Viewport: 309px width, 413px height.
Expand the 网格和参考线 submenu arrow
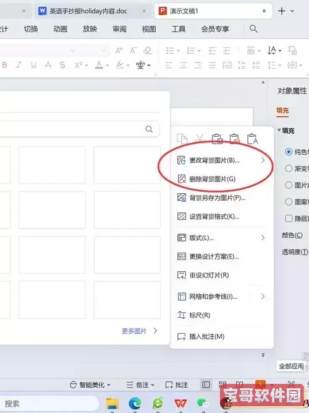pyautogui.click(x=263, y=297)
